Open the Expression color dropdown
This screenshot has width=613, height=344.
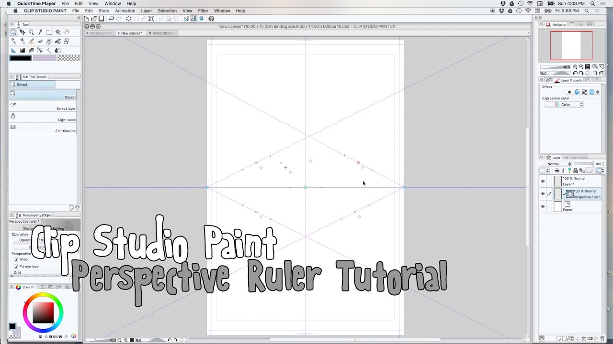564,104
